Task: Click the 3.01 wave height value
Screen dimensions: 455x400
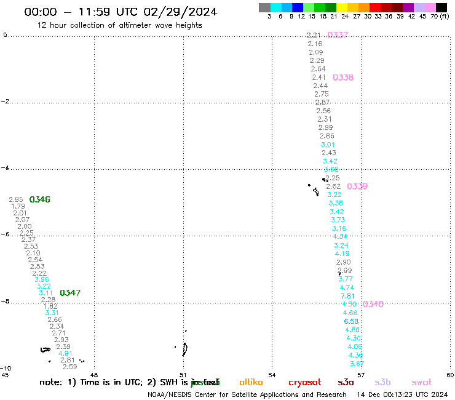Action: click(328, 145)
